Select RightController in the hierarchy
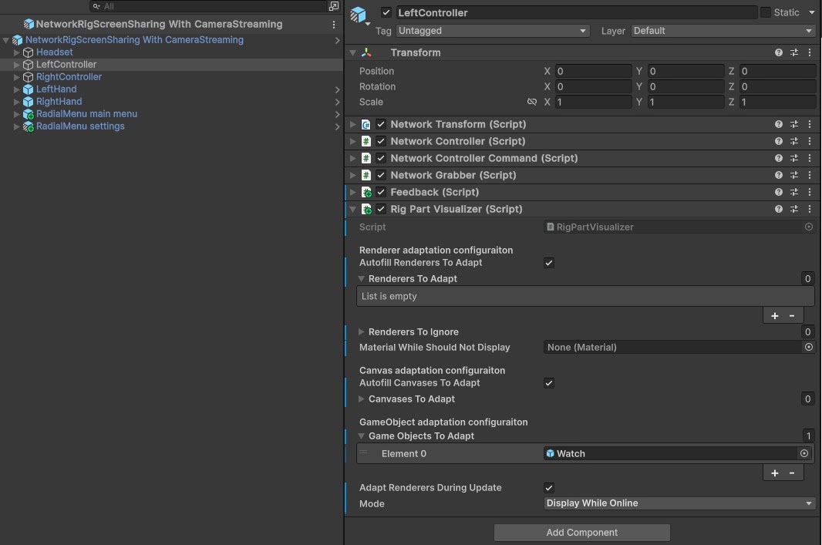 (x=69, y=77)
